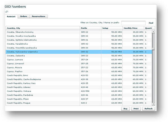Image resolution: width=168 pixels, height=122 pixels.
Task: Sort by Country, City column header
Action: (x=43, y=28)
